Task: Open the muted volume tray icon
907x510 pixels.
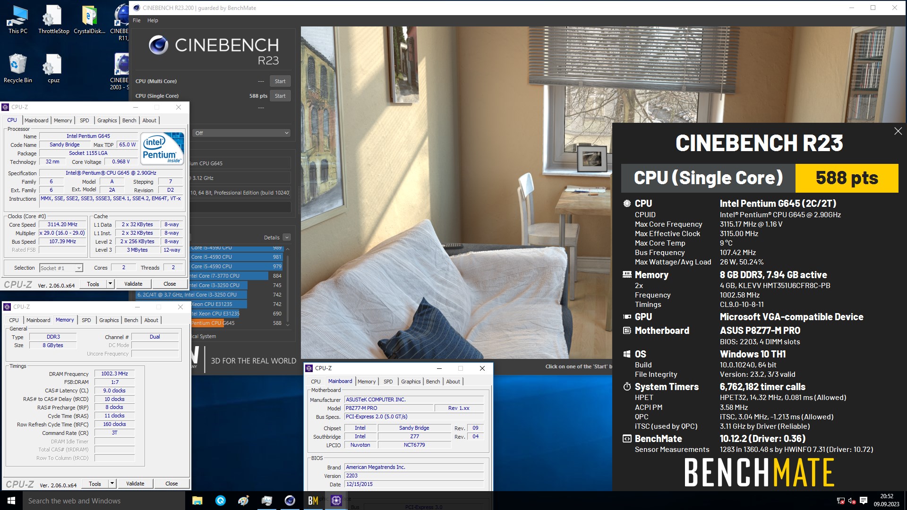Action: 852,501
